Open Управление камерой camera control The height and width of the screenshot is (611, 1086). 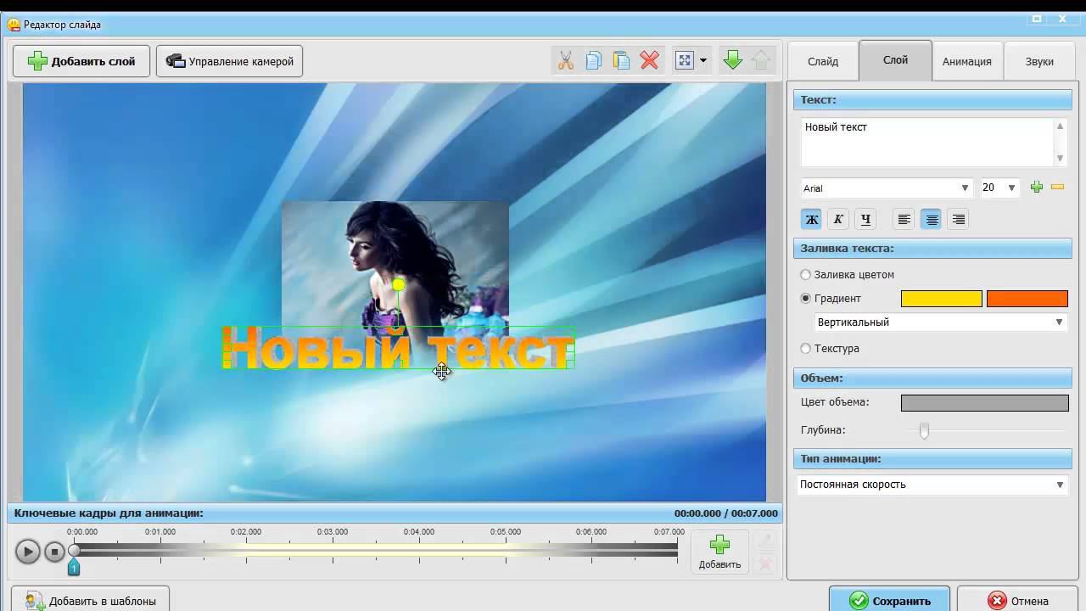[x=230, y=61]
